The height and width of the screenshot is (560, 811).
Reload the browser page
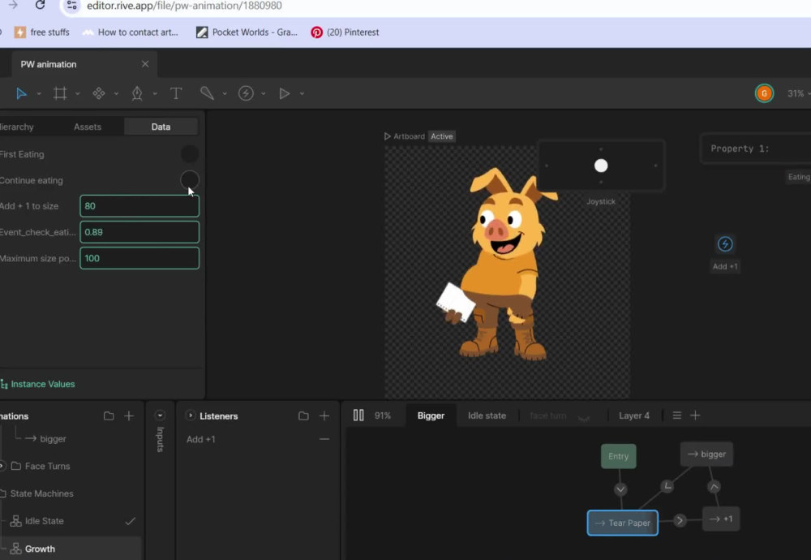40,6
